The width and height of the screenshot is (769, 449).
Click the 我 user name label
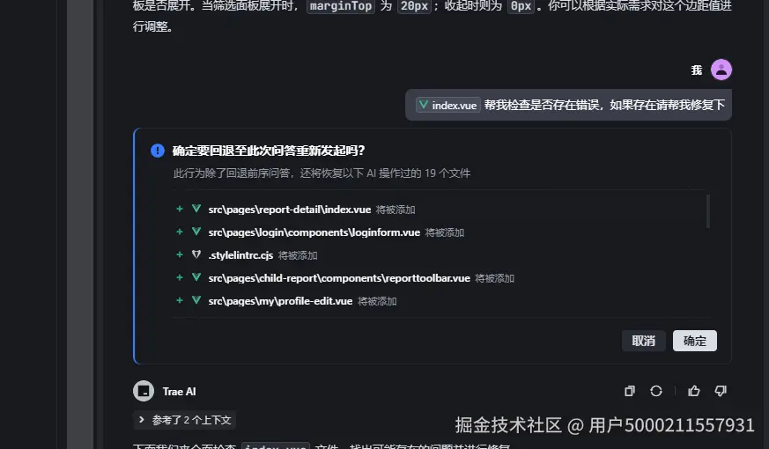[x=697, y=70]
